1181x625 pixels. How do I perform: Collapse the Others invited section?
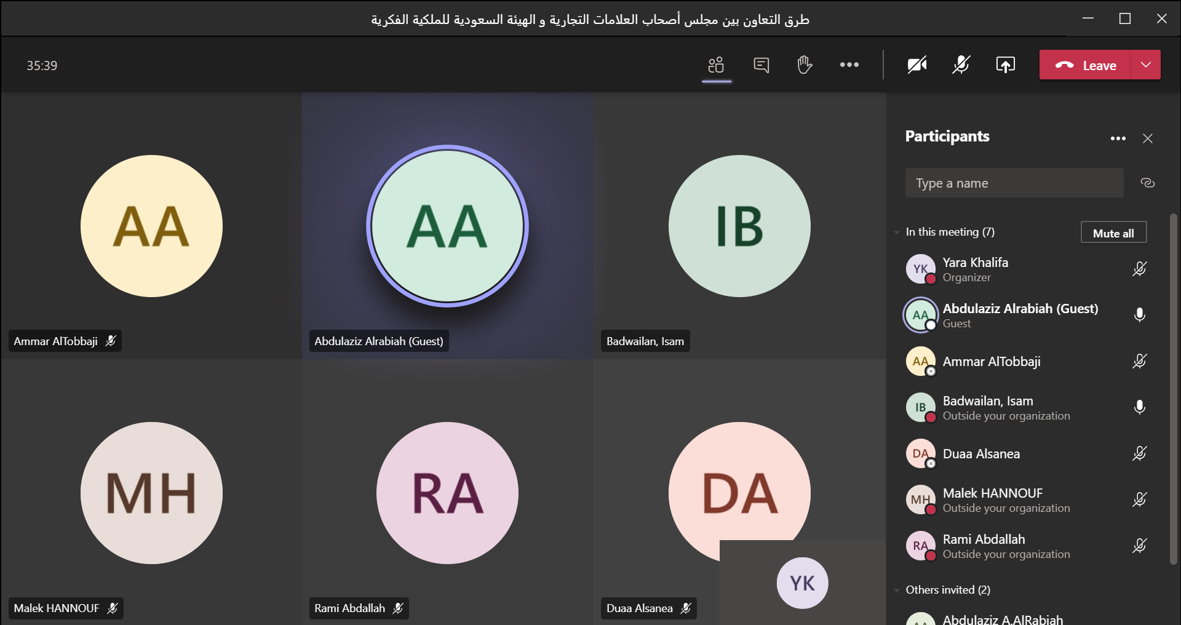pos(897,591)
